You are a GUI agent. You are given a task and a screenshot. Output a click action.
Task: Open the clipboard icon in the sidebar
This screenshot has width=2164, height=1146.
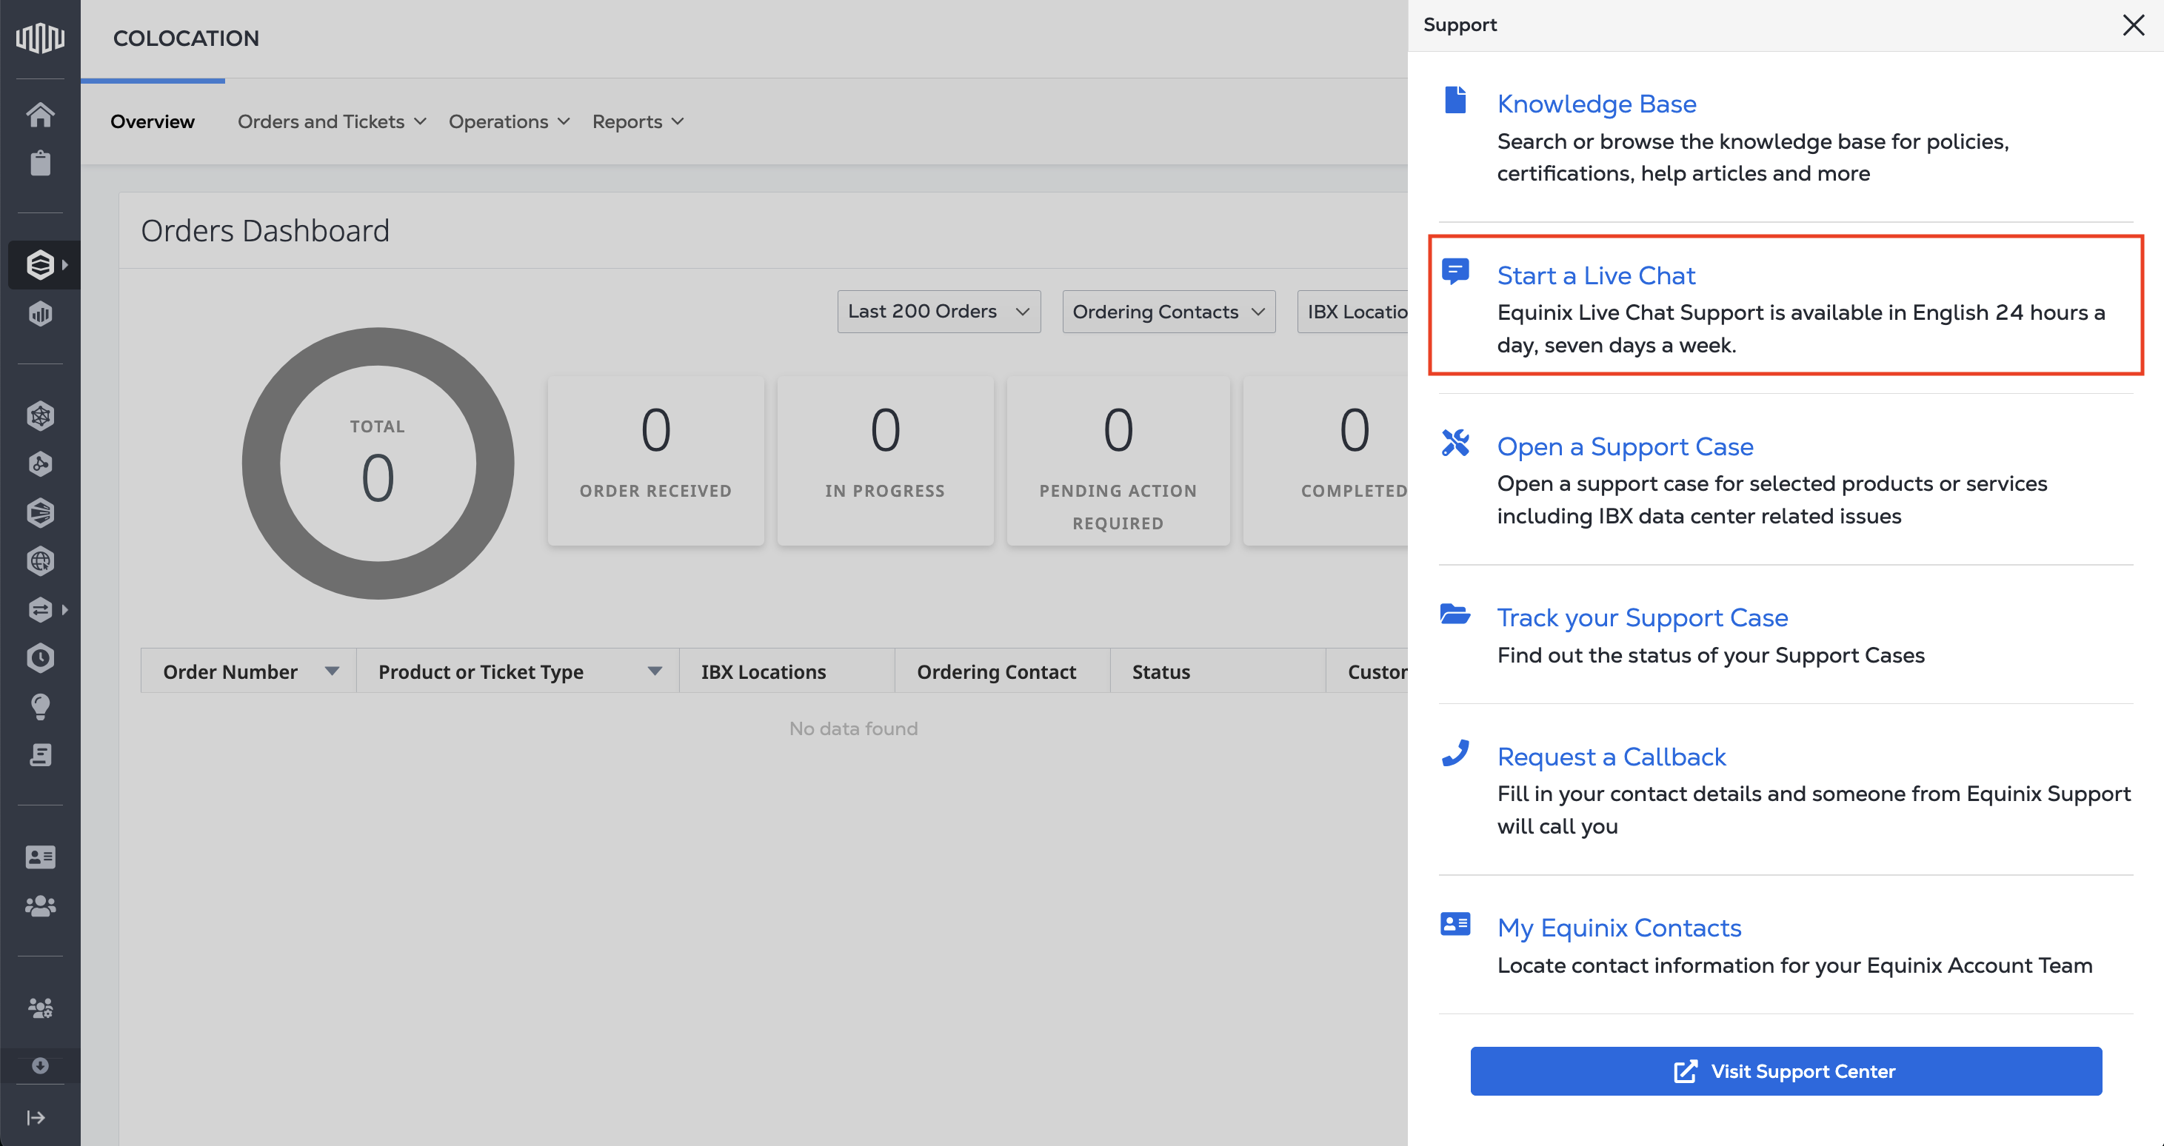pyautogui.click(x=39, y=163)
